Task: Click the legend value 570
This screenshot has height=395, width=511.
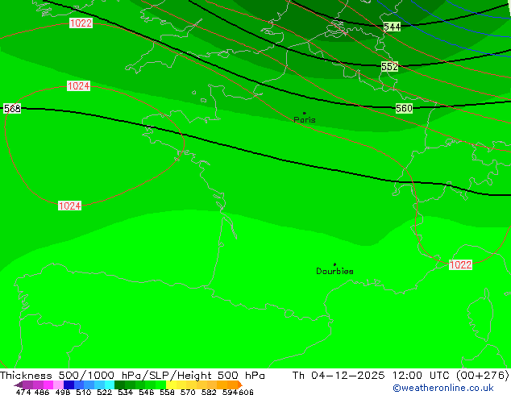Action: coord(188,392)
